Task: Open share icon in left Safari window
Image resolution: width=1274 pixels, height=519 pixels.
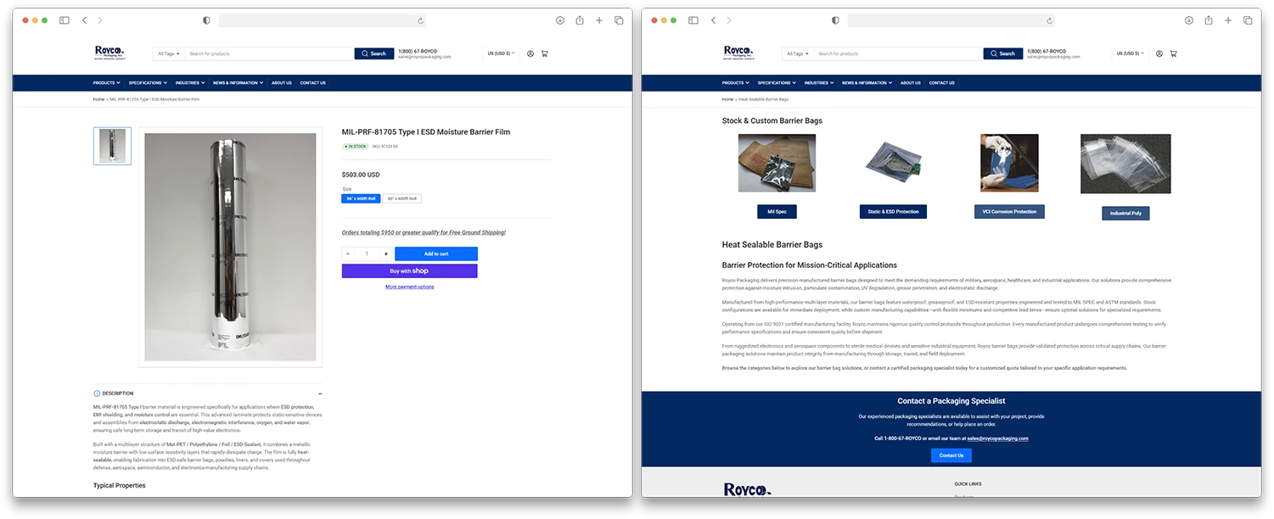Action: (580, 20)
